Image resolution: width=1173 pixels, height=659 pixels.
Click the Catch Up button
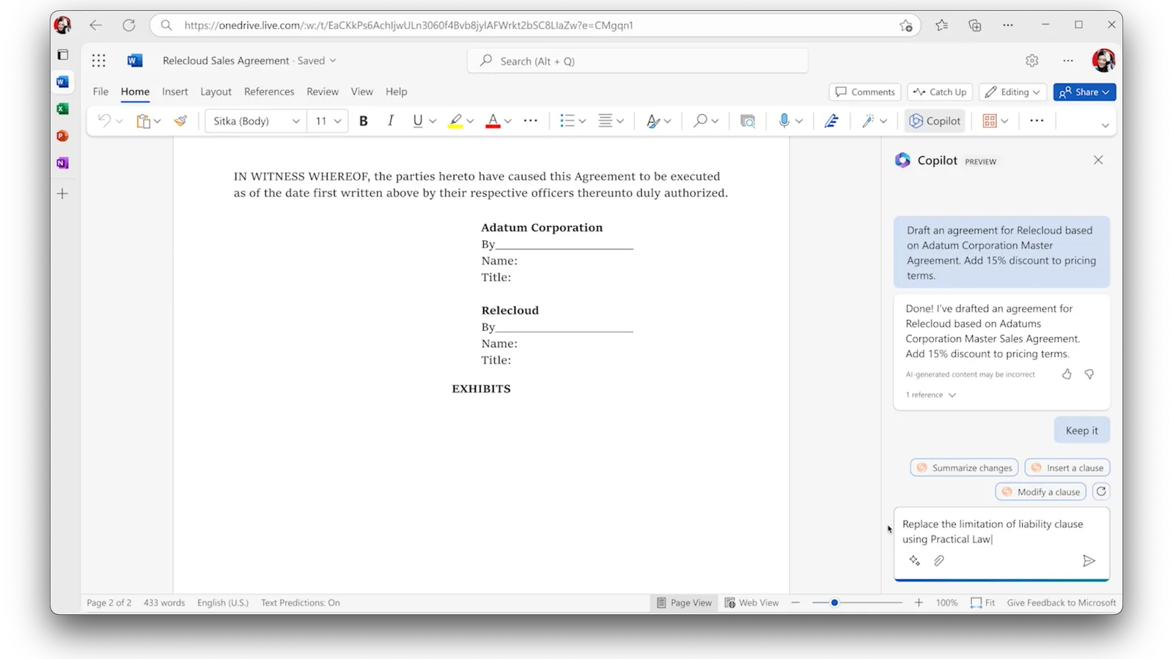[x=940, y=92]
